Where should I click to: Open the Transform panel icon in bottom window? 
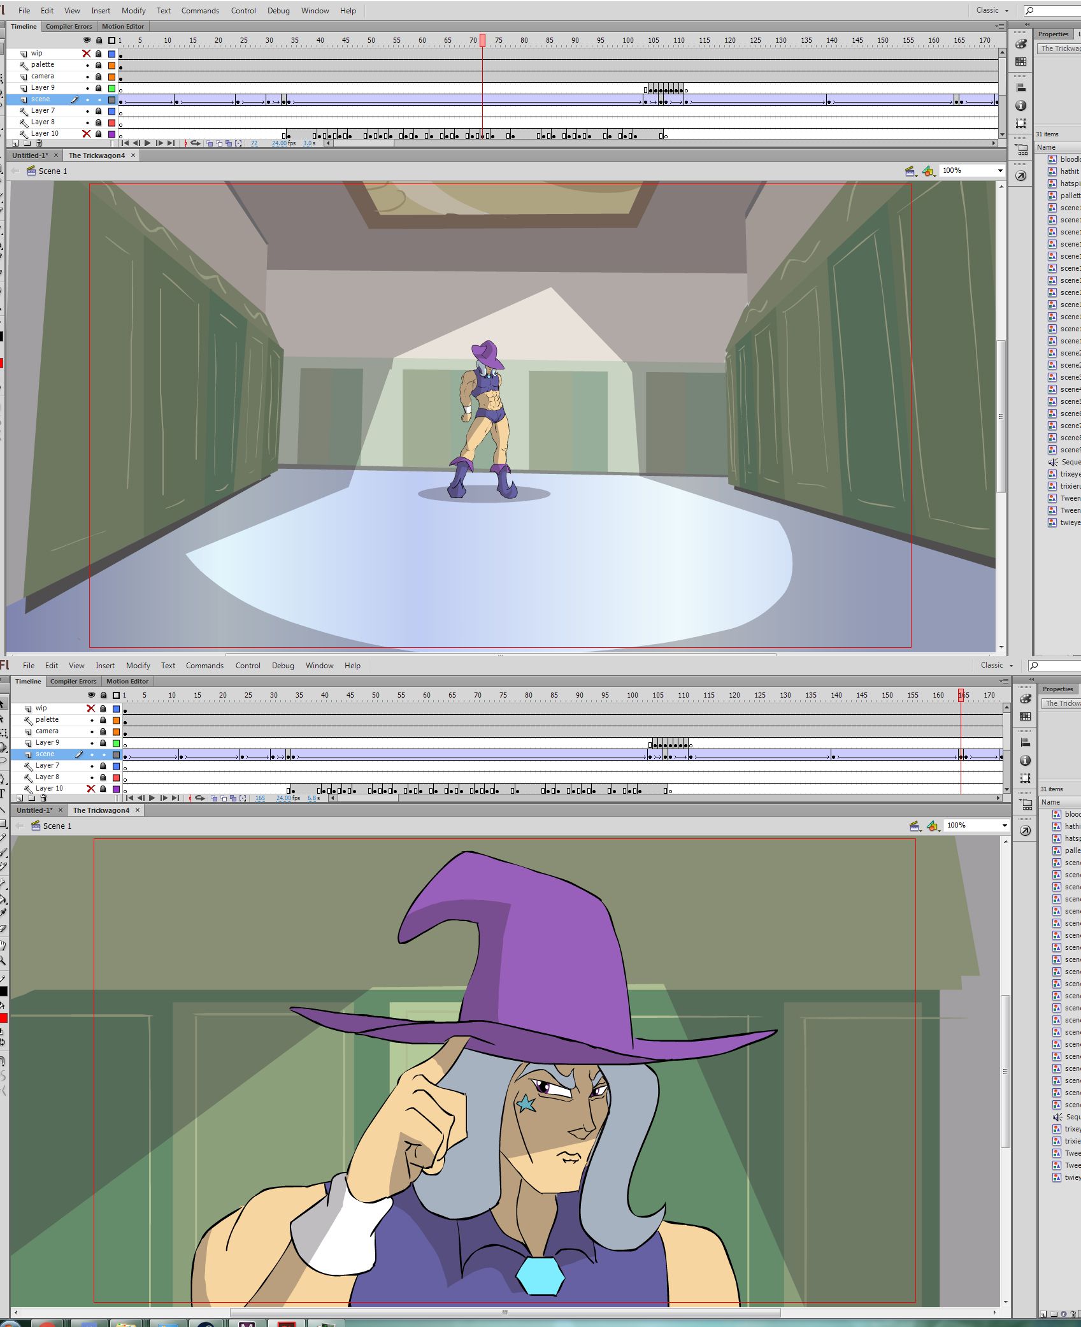pyautogui.click(x=1026, y=778)
